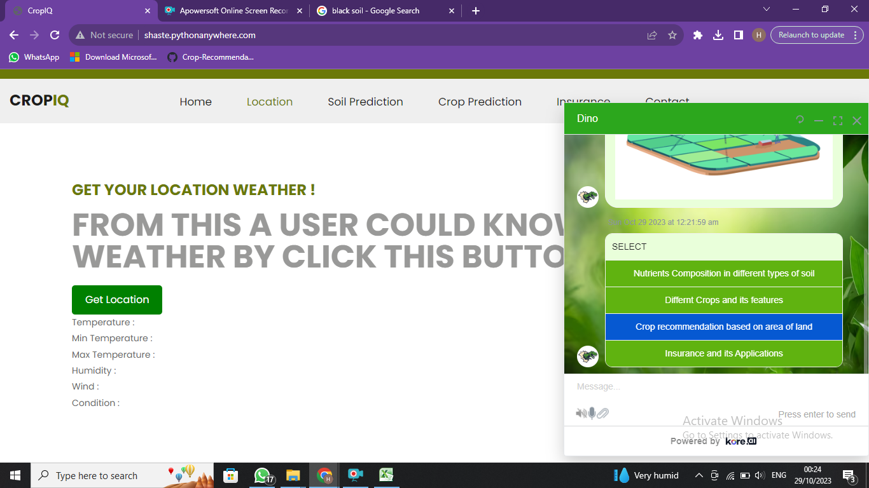
Task: Go to the Crop Prediction page
Action: pos(480,102)
